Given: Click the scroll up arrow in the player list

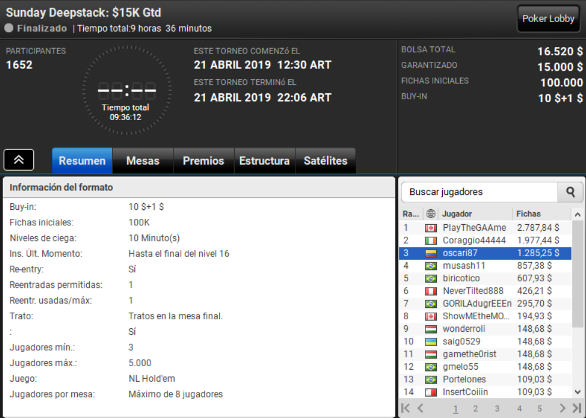Looking at the screenshot, I should click(578, 214).
